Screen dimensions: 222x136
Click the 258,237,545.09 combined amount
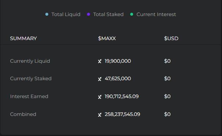pos(122,114)
